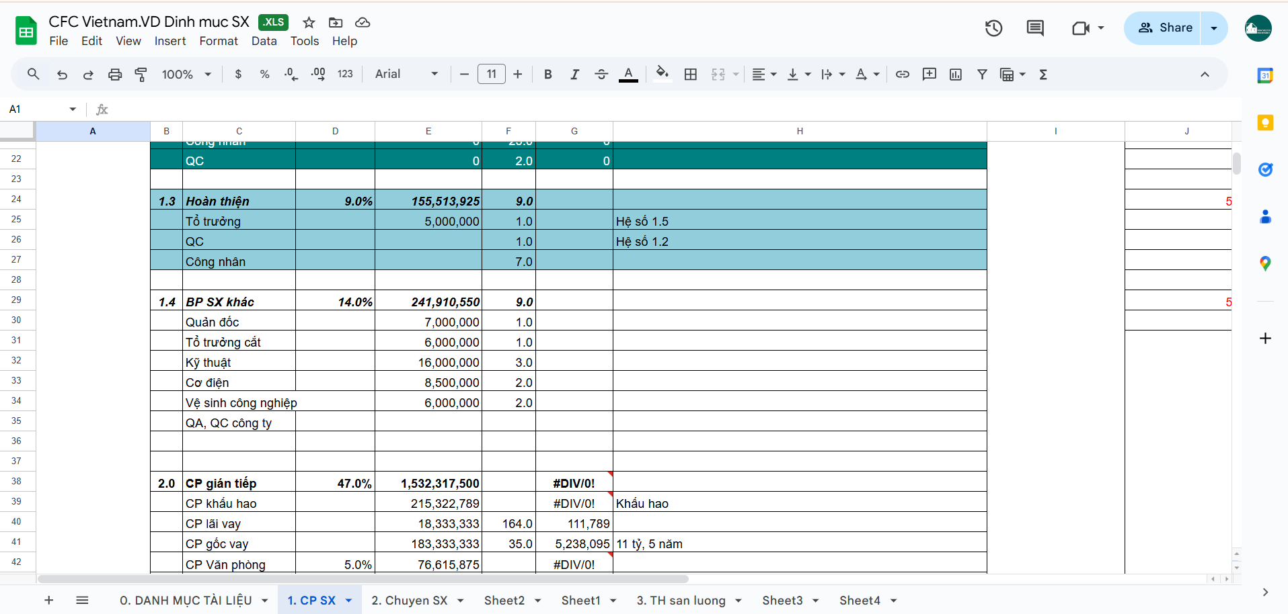Click the Print icon
Image resolution: width=1288 pixels, height=614 pixels.
pos(115,74)
